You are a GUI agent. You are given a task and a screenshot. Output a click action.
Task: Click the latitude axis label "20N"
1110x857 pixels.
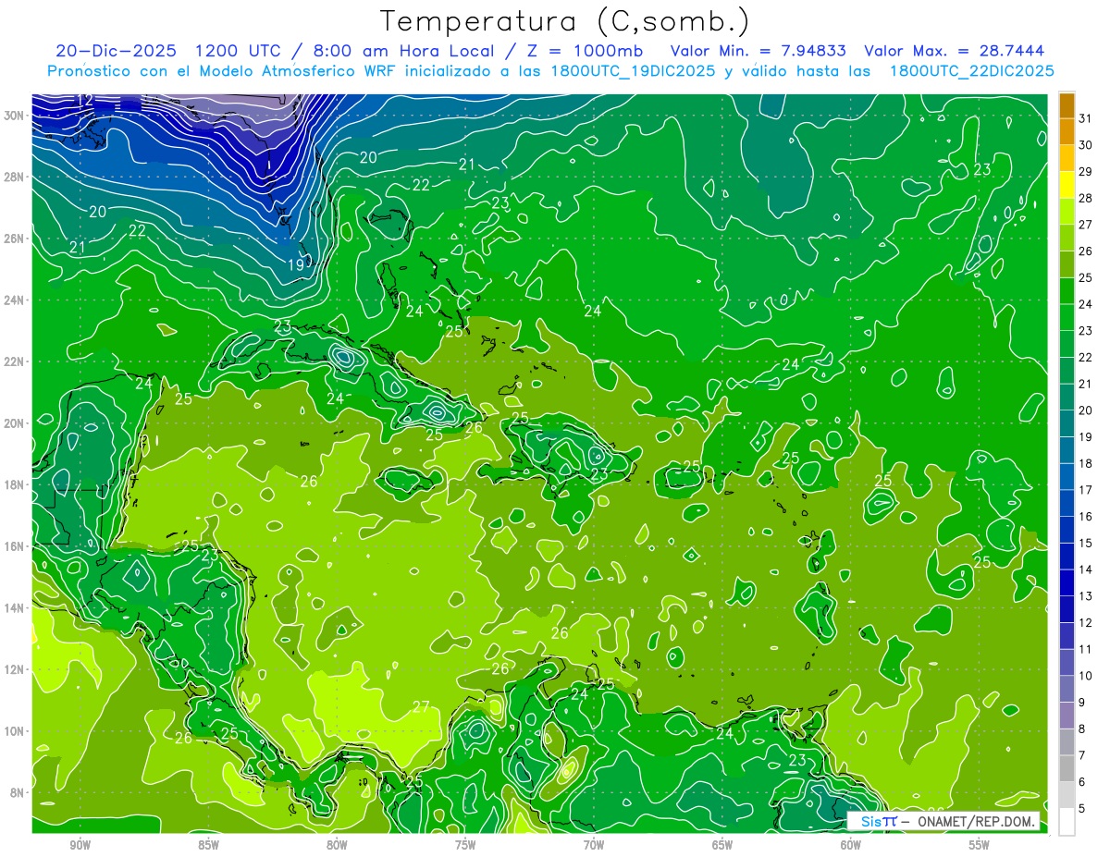pyautogui.click(x=15, y=423)
